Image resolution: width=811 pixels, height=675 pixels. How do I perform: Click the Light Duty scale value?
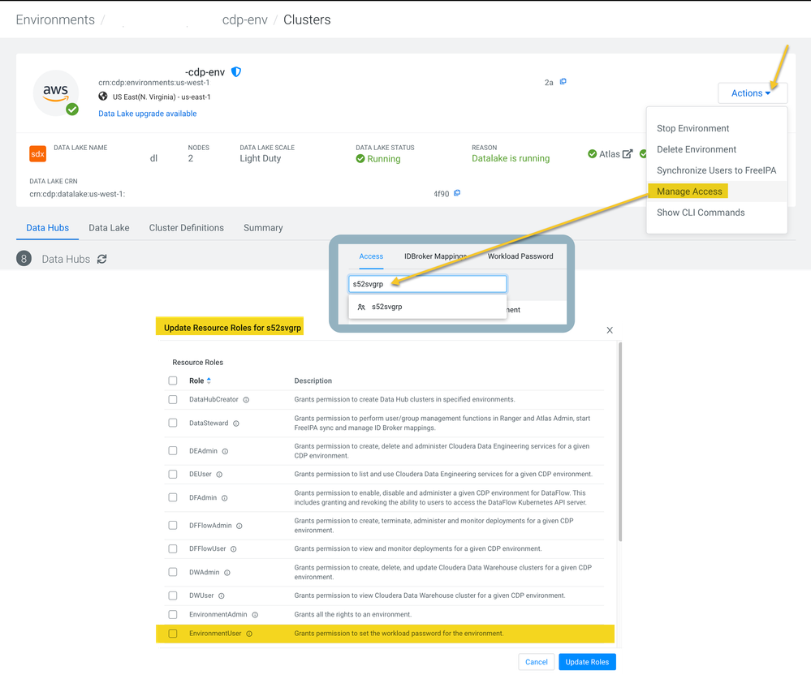click(260, 158)
